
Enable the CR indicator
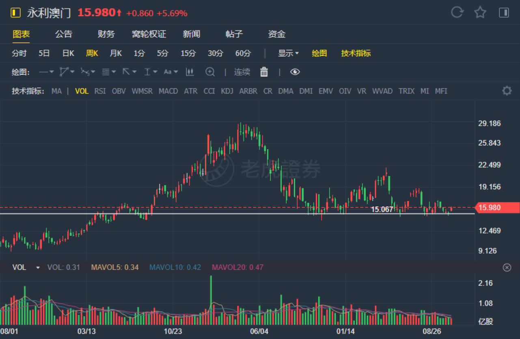tap(268, 91)
